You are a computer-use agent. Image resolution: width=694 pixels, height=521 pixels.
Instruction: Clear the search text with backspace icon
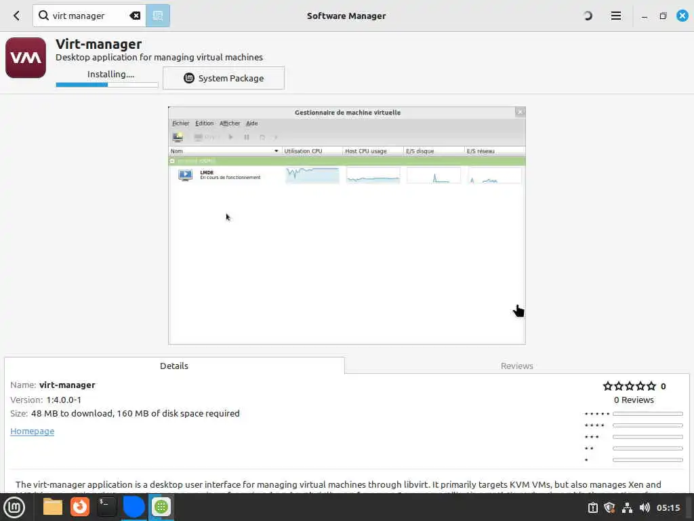pyautogui.click(x=135, y=16)
